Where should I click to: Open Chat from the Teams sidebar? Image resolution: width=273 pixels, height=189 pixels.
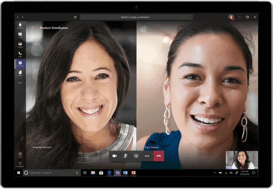click(x=20, y=34)
